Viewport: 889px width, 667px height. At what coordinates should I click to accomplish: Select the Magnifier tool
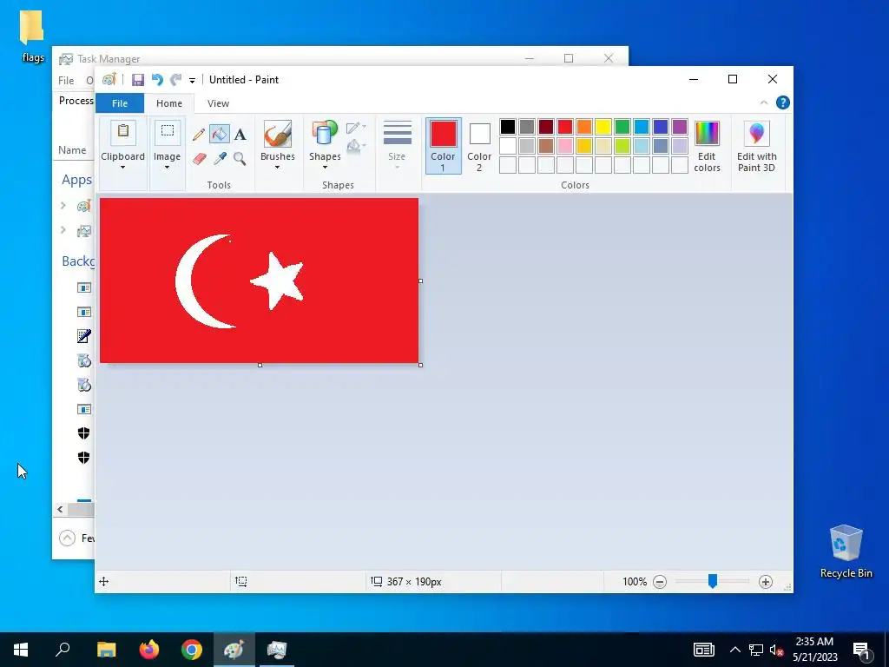tap(240, 158)
